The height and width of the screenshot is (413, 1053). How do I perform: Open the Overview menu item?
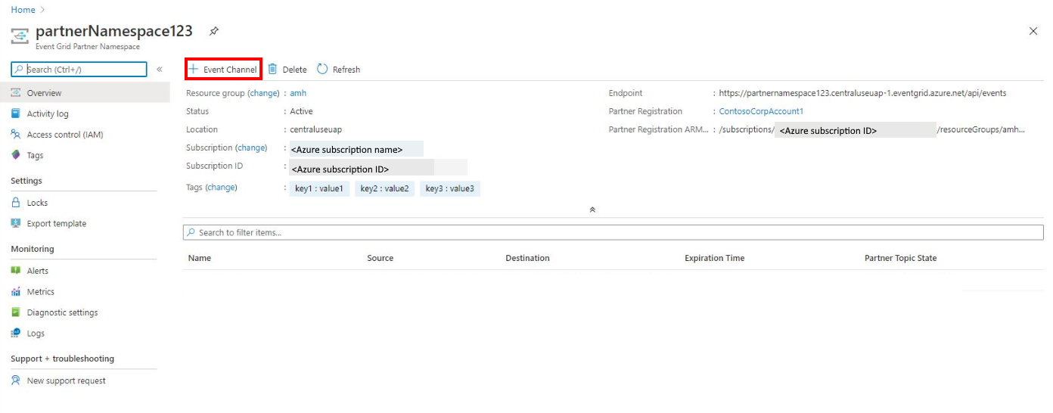[85, 93]
